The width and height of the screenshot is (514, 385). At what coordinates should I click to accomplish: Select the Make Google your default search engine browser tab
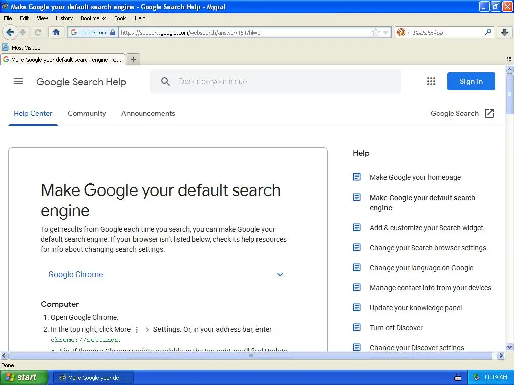point(63,59)
